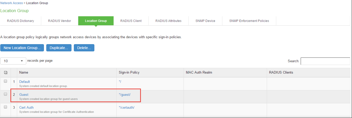This screenshot has height=118, width=352.
Task: Tick the checkbox for Guest row
Action: pyautogui.click(x=5, y=94)
